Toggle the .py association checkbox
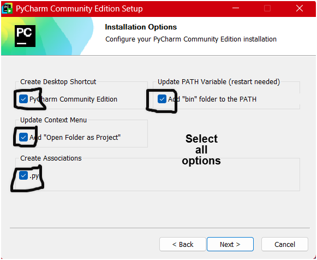Screen dimensions: 317x260 tap(23, 176)
